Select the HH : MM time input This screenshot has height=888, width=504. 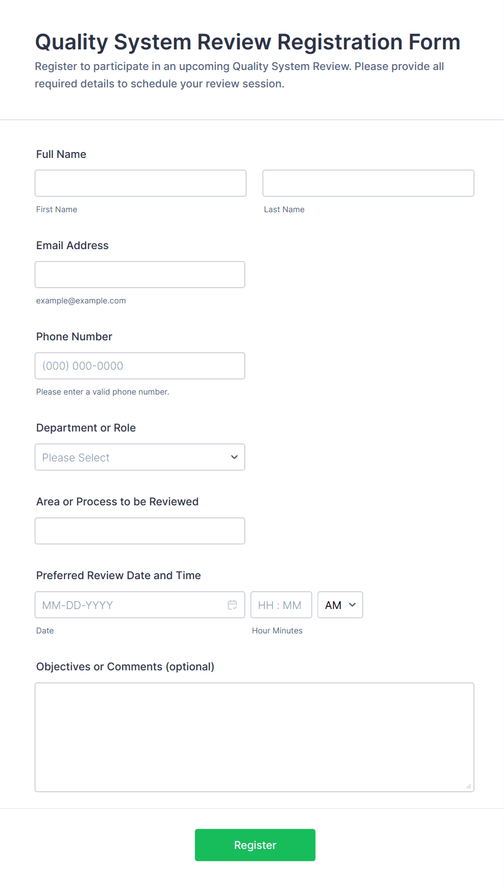[281, 605]
